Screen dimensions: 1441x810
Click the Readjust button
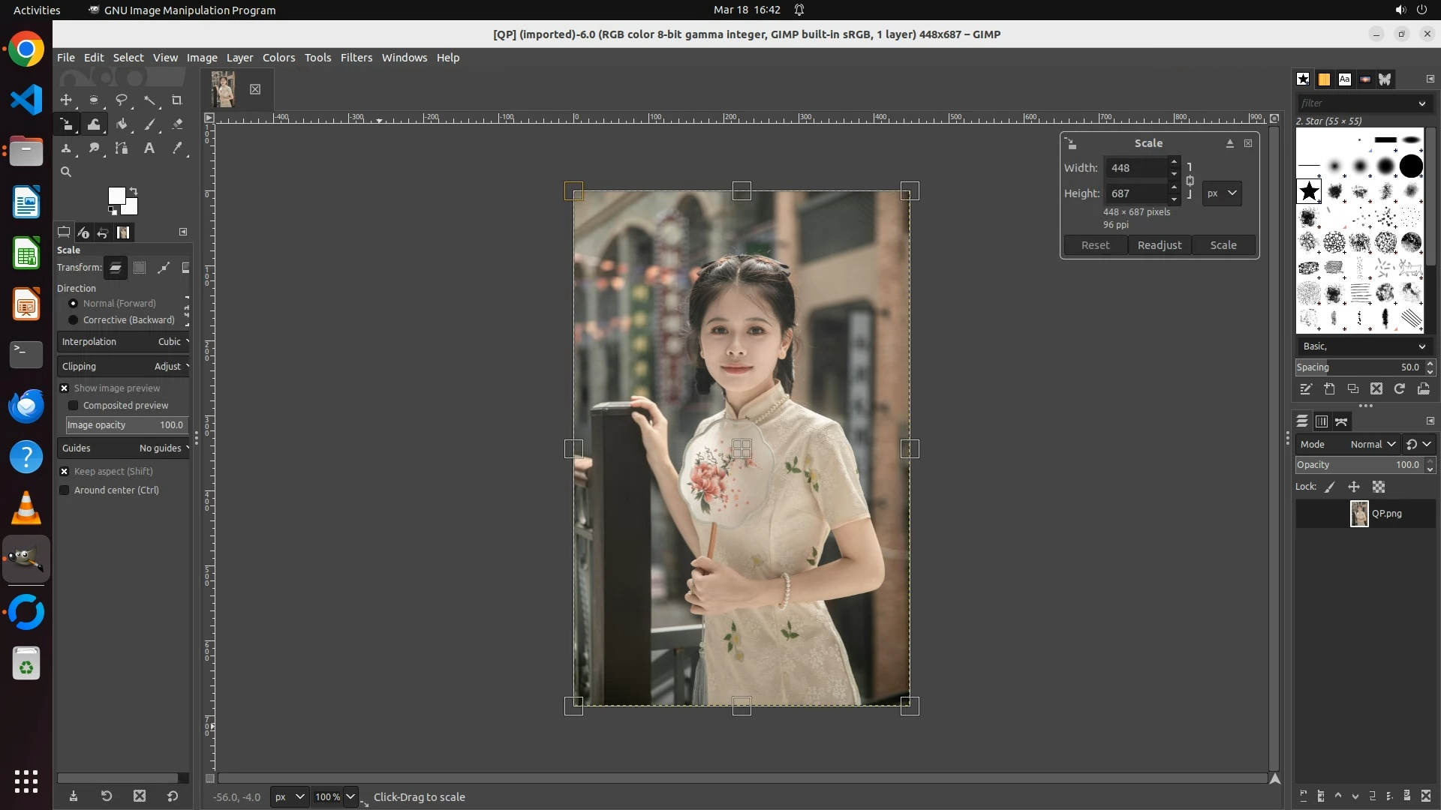pyautogui.click(x=1159, y=245)
